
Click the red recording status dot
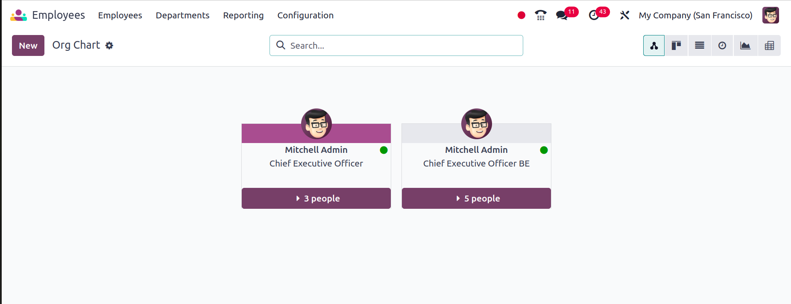tap(521, 15)
